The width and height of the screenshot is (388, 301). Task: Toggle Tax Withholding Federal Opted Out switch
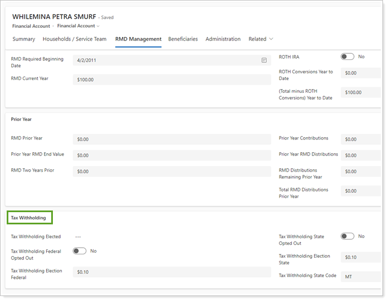[x=80, y=251]
